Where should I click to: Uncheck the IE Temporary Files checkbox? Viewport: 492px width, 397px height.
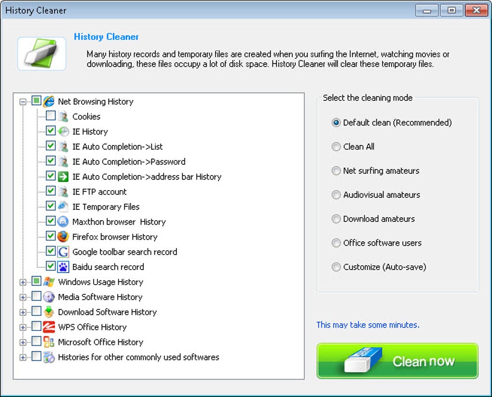[51, 206]
